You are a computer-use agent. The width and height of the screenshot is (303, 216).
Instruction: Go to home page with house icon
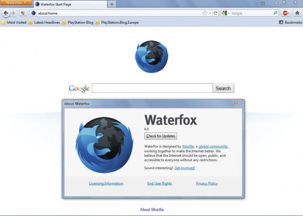point(297,13)
